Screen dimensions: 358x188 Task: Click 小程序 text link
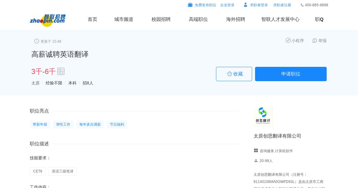click(298, 41)
